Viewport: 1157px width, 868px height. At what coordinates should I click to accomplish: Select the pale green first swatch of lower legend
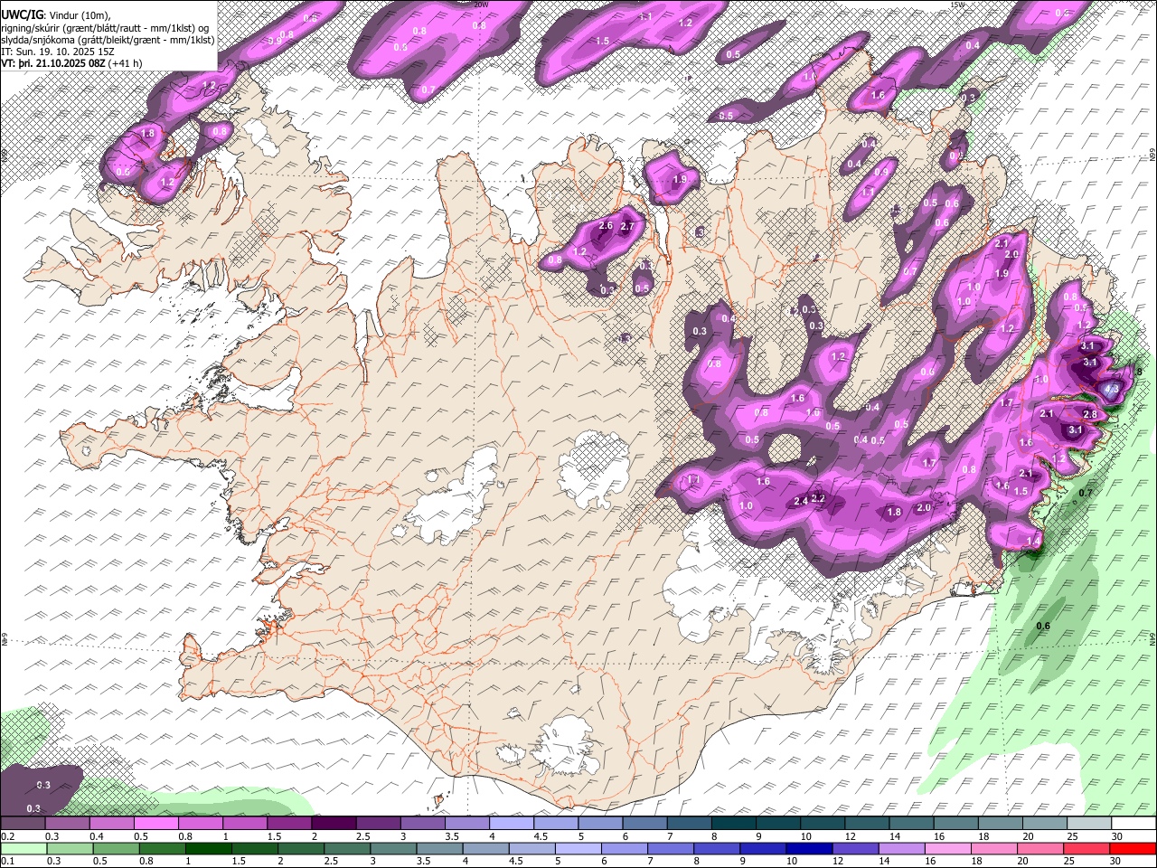pyautogui.click(x=24, y=848)
